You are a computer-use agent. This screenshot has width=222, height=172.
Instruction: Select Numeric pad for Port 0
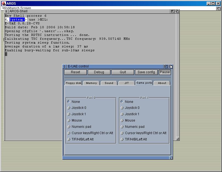[69, 127]
